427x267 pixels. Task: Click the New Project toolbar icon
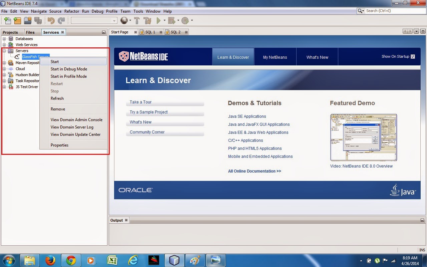click(x=17, y=21)
